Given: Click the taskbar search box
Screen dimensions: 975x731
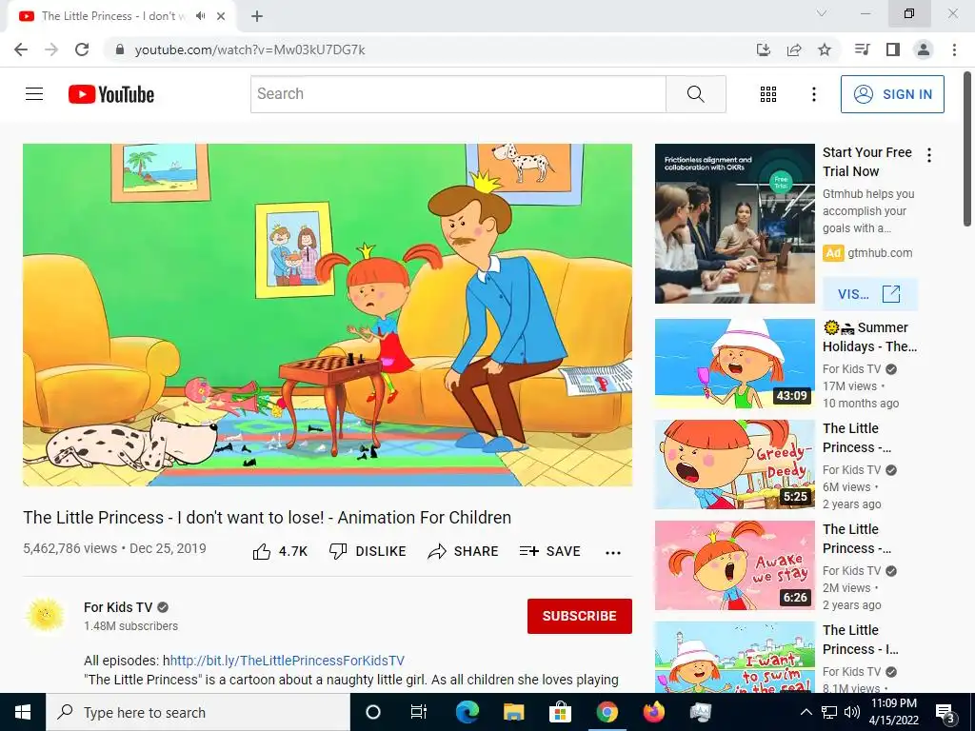Looking at the screenshot, I should tap(198, 712).
